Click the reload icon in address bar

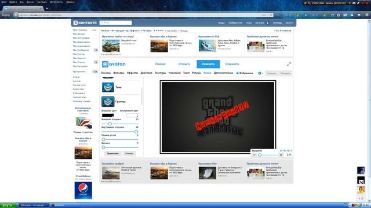271,15
